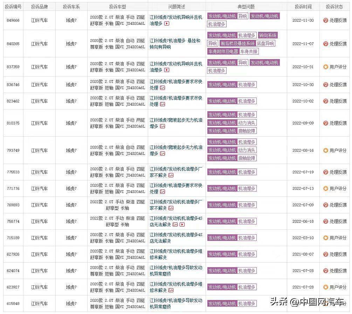Click date 2022-03-10
Screen dimensions: 352x314
point(303,238)
